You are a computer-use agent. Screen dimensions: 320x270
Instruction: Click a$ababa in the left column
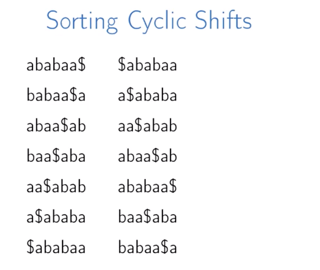tap(56, 217)
